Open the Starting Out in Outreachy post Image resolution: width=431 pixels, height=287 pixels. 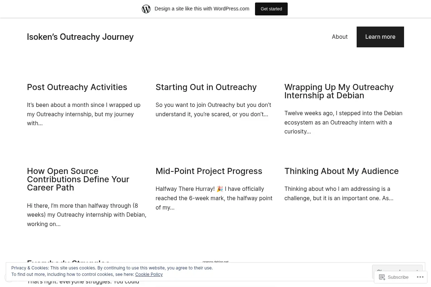206,87
